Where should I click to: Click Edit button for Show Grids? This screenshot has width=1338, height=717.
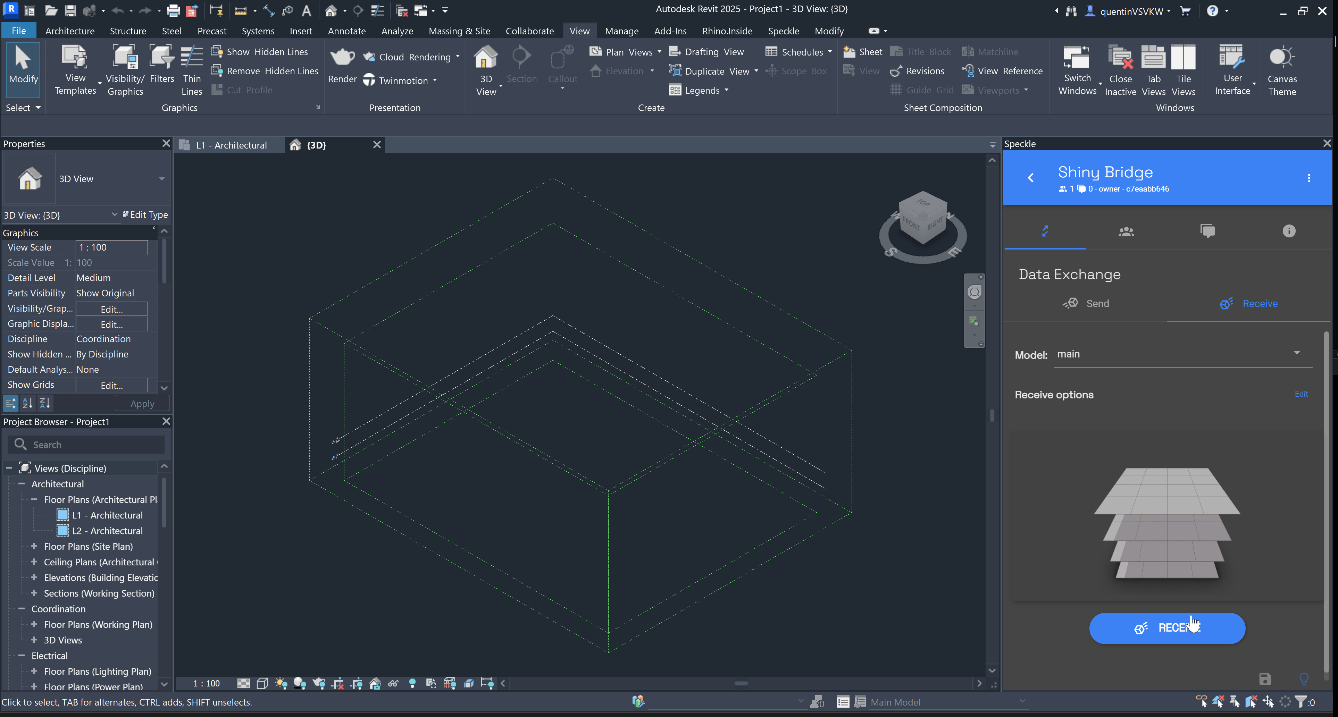click(x=112, y=385)
